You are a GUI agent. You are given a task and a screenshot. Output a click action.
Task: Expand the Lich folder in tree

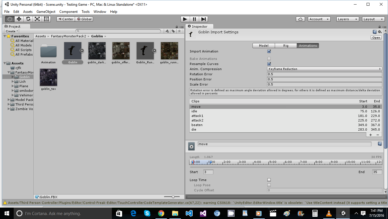13,82
